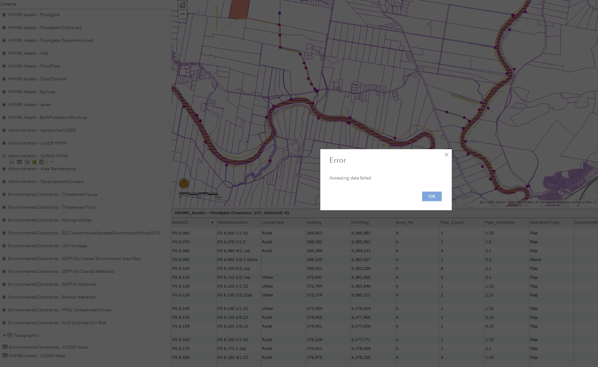Viewport: 598px width, 367px height.
Task: Click the Contents panel heading
Action: click(8, 4)
